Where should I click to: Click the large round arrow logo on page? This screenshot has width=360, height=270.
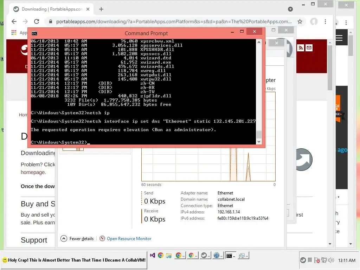[303, 160]
